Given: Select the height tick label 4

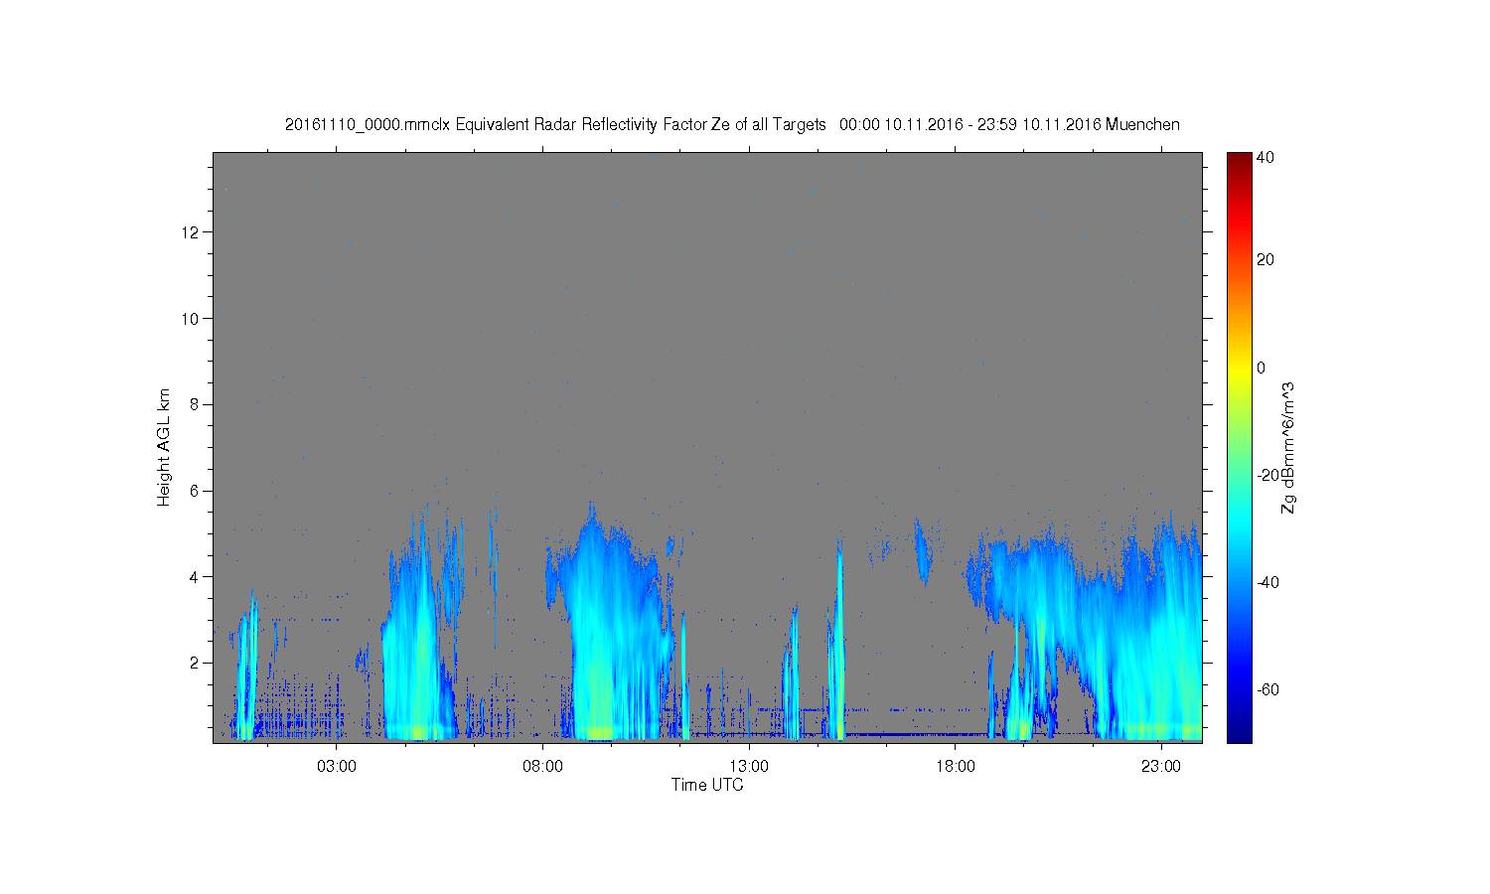Looking at the screenshot, I should (195, 576).
